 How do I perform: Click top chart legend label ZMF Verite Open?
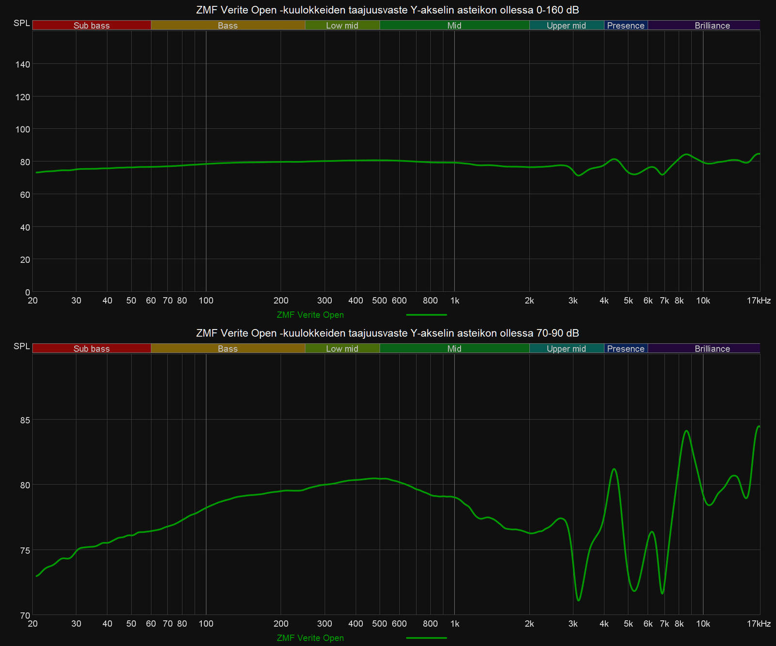(310, 315)
